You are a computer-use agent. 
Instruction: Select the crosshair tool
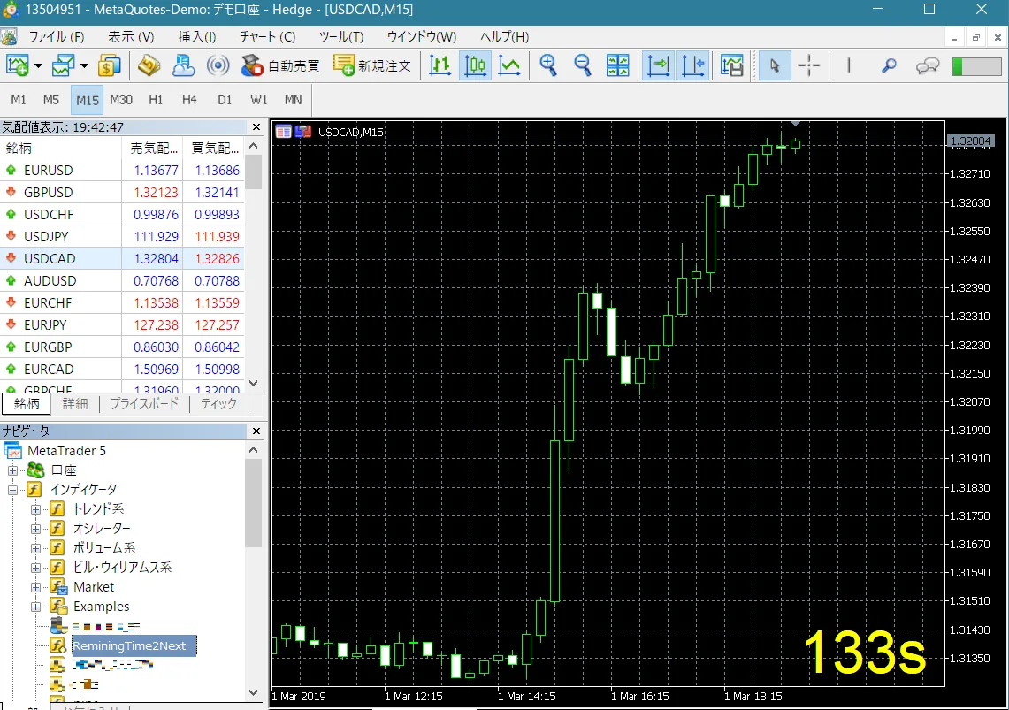click(x=809, y=65)
